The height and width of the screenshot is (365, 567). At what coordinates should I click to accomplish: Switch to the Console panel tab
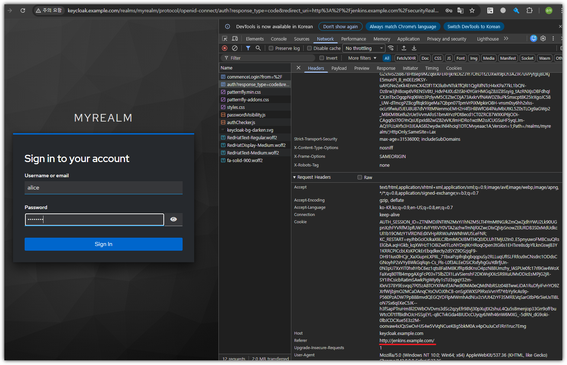coord(279,39)
